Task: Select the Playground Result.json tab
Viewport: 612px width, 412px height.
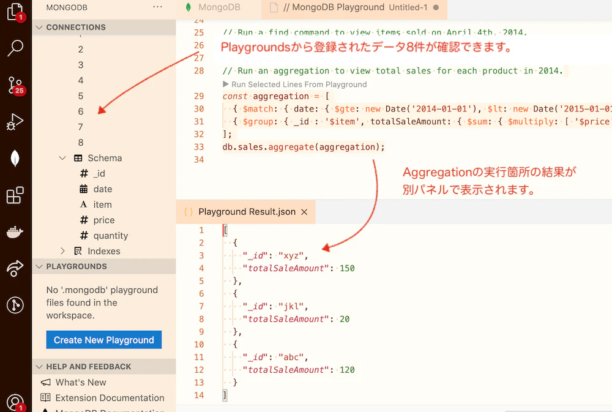Action: tap(246, 212)
